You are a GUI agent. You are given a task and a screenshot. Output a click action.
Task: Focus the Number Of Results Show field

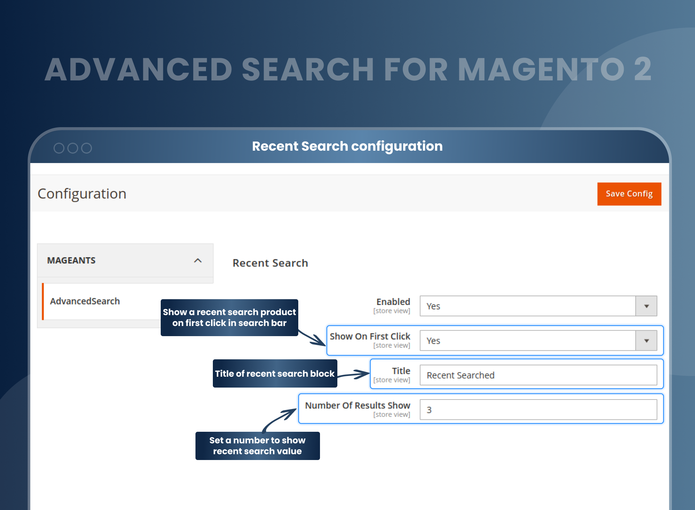(538, 410)
